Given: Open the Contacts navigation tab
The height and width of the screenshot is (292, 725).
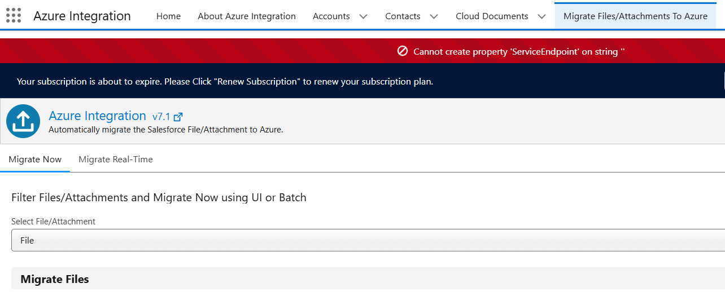Looking at the screenshot, I should tap(403, 16).
